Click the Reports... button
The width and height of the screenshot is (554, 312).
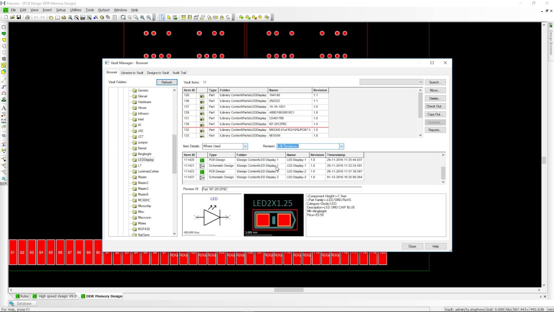pyautogui.click(x=435, y=130)
